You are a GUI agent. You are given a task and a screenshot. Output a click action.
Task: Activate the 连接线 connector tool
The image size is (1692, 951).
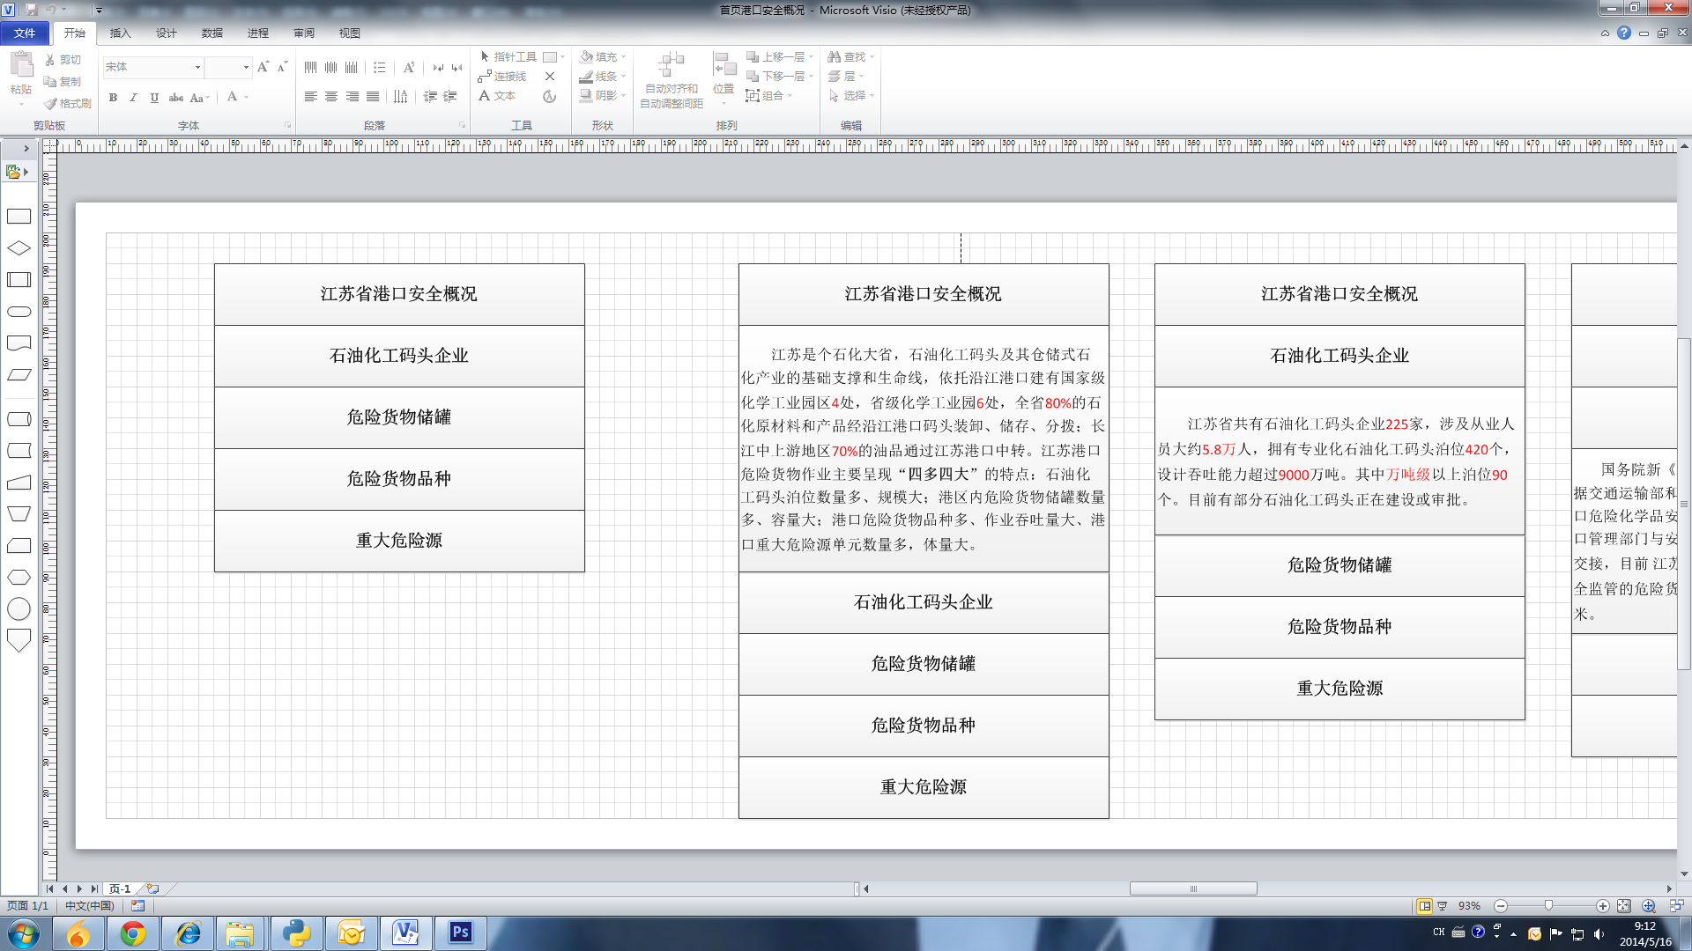coord(502,77)
